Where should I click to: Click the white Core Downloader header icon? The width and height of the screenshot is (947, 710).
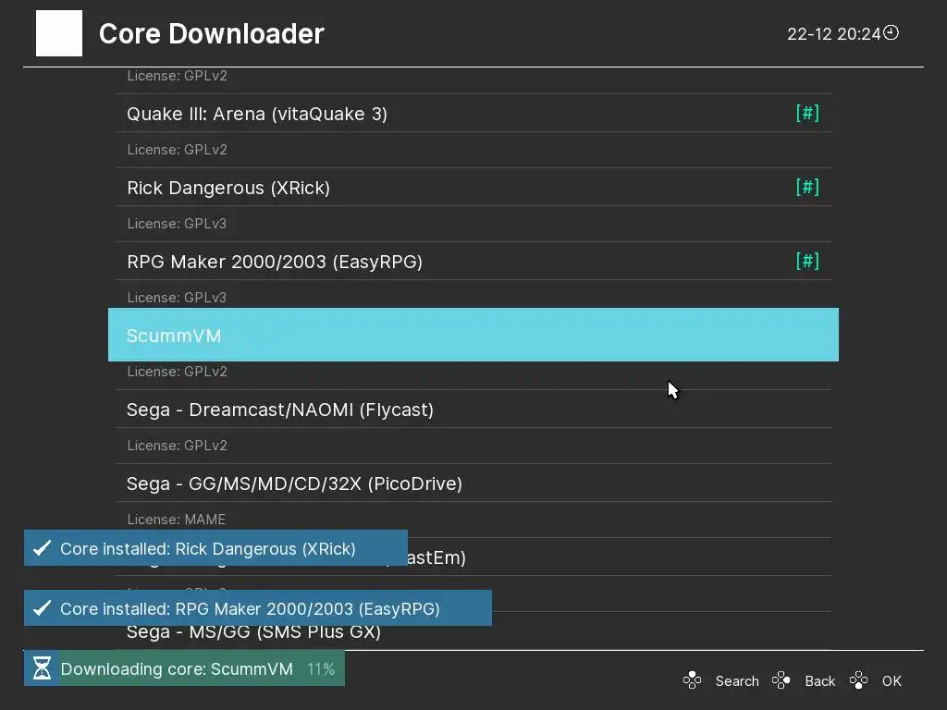59,33
